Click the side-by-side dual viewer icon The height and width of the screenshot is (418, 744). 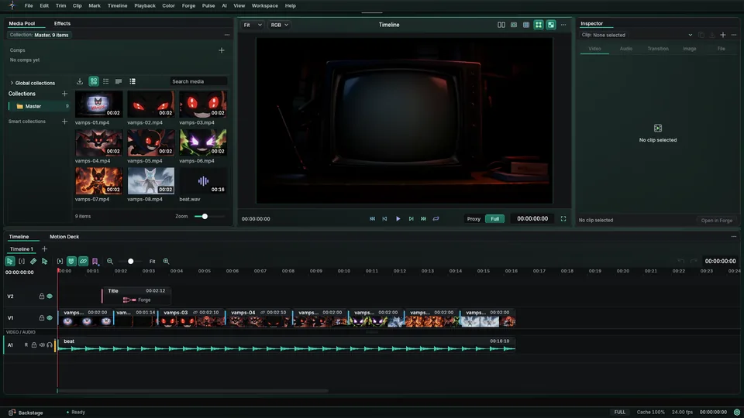pyautogui.click(x=501, y=25)
